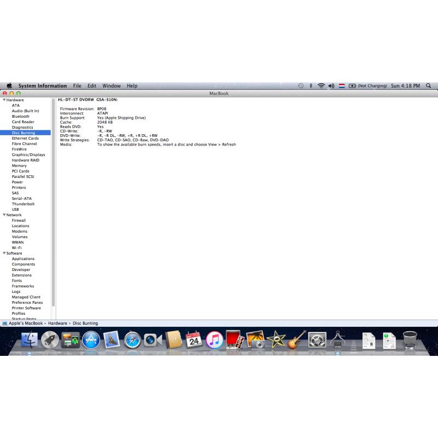The width and height of the screenshot is (438, 438).
Task: Open the Edit menu
Action: point(91,86)
